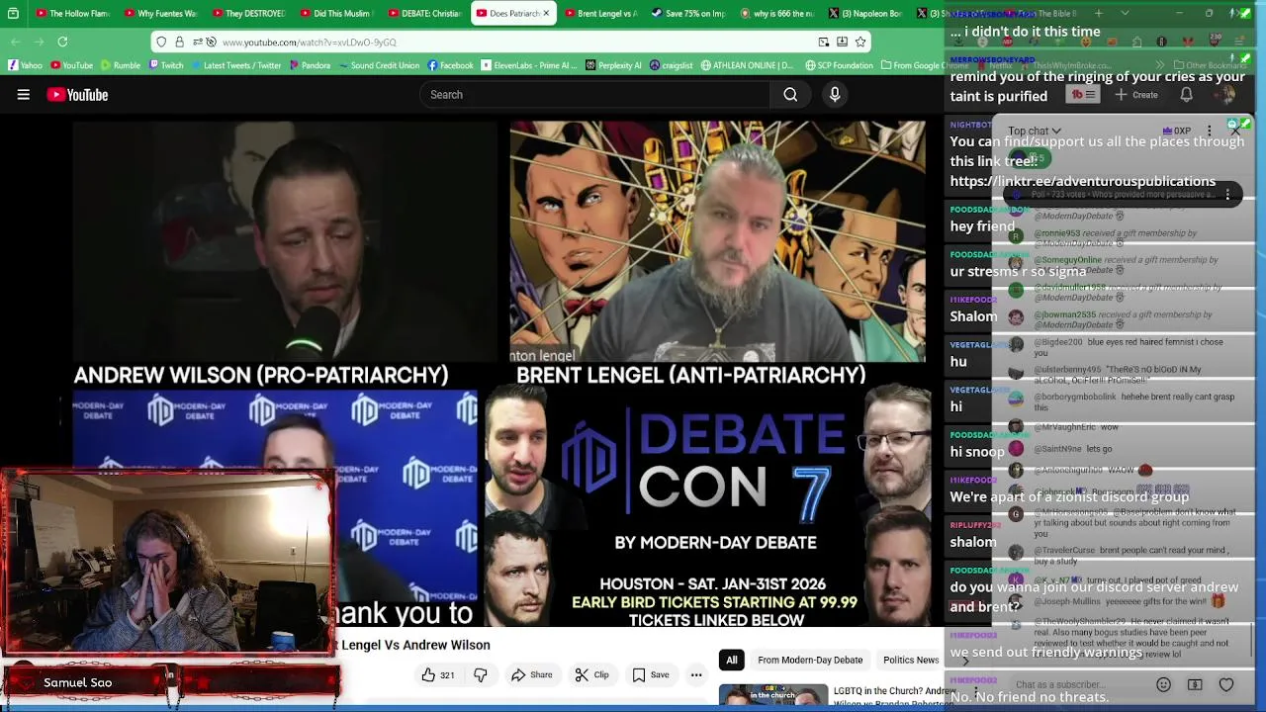Go forward in browser history
The width and height of the screenshot is (1266, 712).
tap(39, 42)
